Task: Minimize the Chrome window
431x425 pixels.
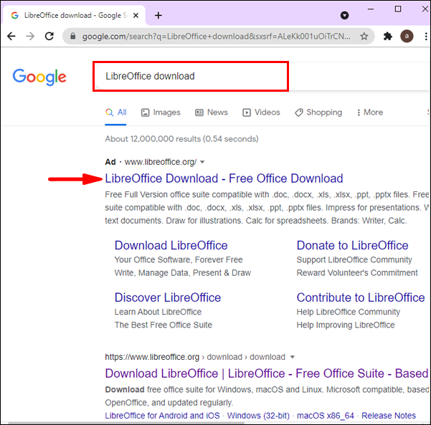Action: tap(371, 9)
